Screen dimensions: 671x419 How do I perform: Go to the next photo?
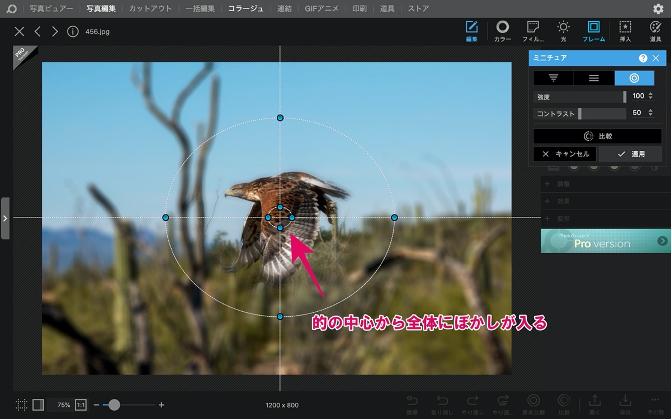point(55,31)
